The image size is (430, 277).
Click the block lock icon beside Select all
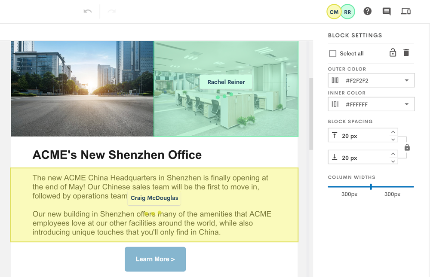click(393, 52)
